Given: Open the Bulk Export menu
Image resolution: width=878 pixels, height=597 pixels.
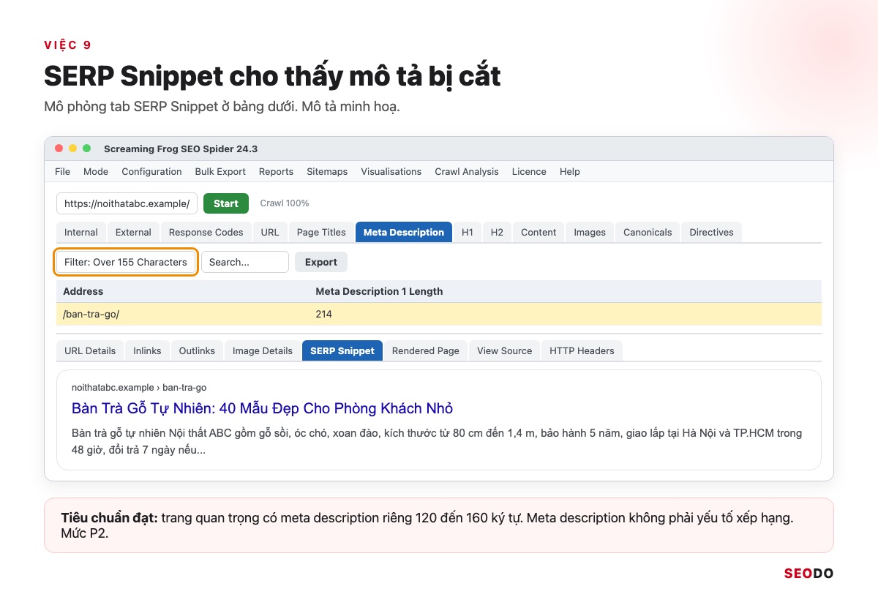Looking at the screenshot, I should (220, 171).
